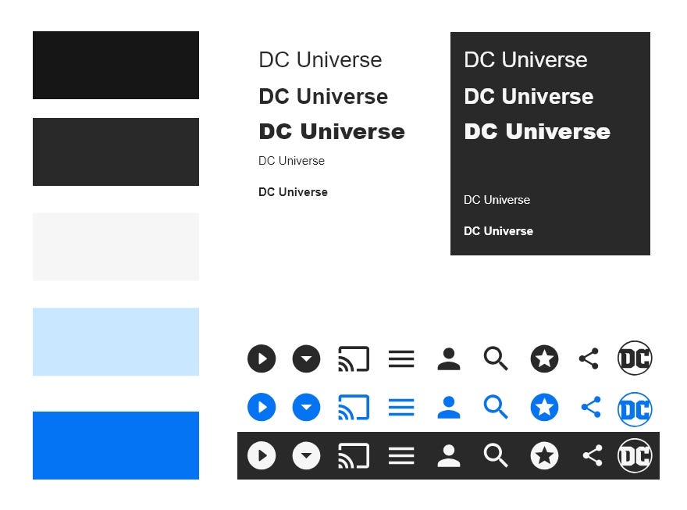
Task: Click the blue dropdown arrow circle icon
Action: click(x=306, y=407)
